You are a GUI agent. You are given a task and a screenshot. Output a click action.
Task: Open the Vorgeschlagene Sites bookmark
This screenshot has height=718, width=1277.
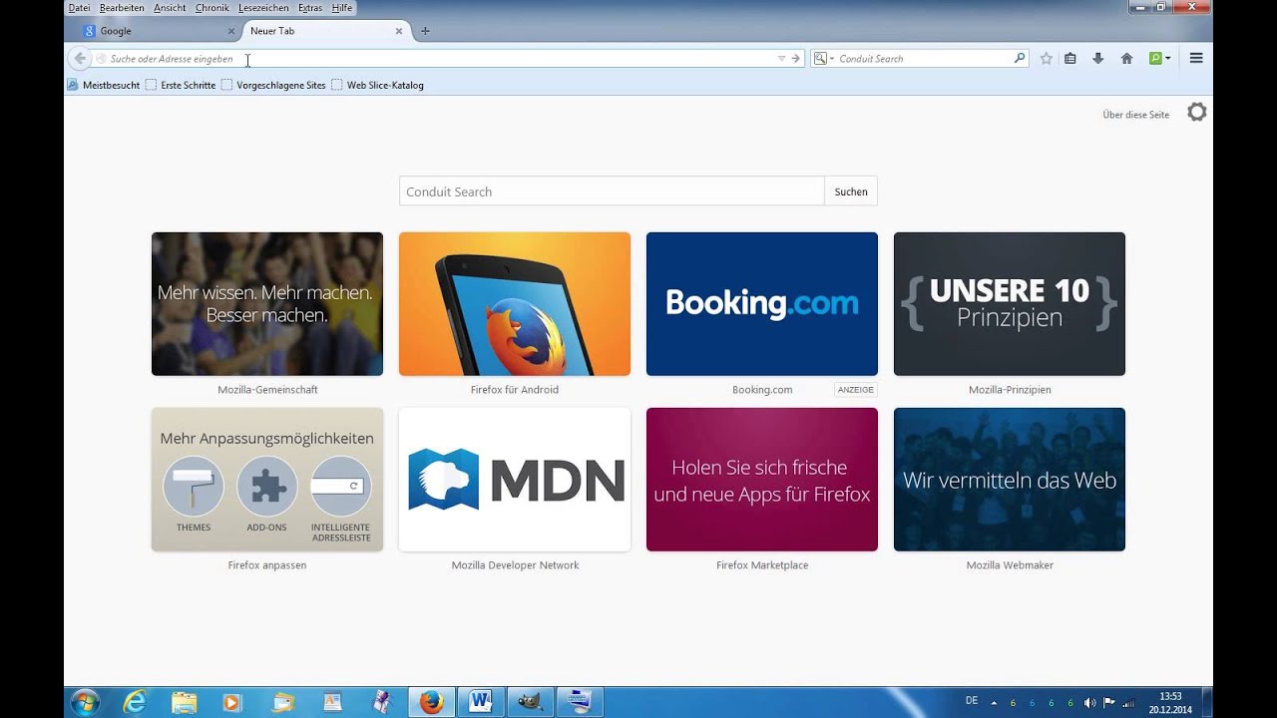coord(273,85)
